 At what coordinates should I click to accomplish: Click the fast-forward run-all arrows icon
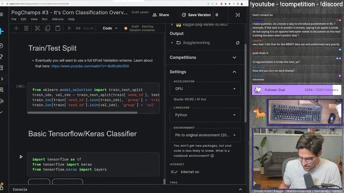tap(78, 28)
